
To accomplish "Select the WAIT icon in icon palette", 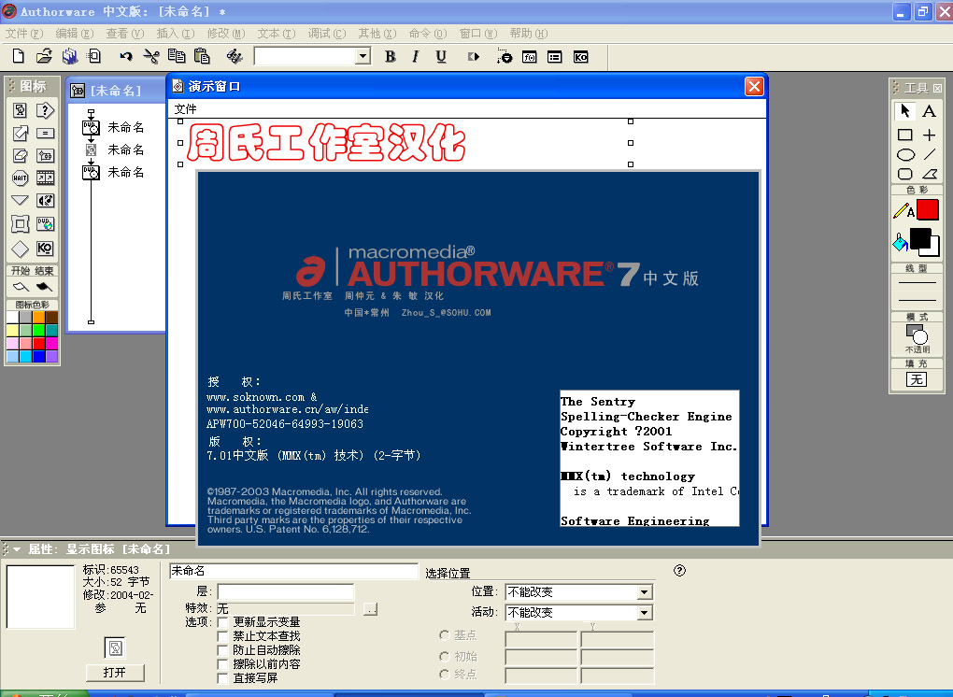I will click(20, 178).
